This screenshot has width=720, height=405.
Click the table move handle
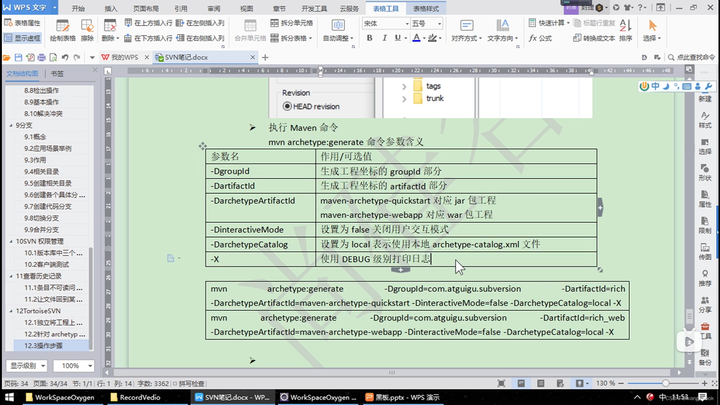(202, 146)
